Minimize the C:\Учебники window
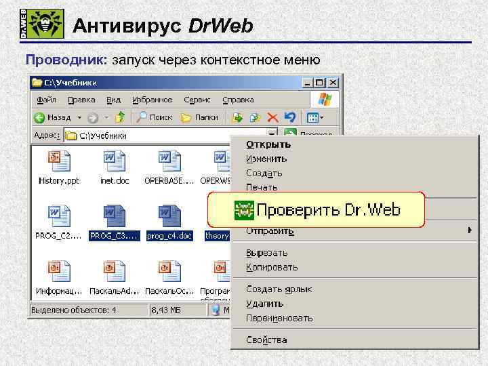The width and height of the screenshot is (488, 366). pyautogui.click(x=307, y=83)
